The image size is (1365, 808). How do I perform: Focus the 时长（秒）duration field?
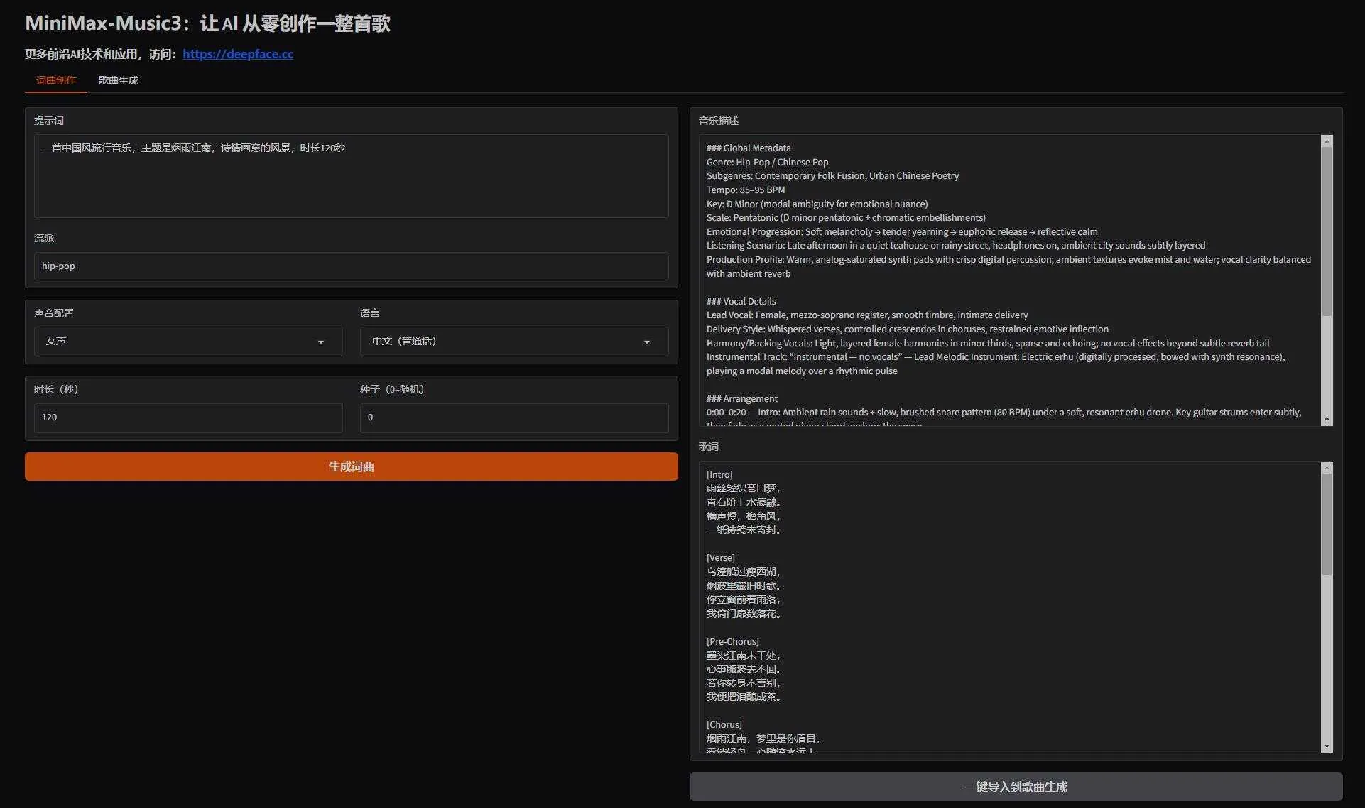pos(188,417)
